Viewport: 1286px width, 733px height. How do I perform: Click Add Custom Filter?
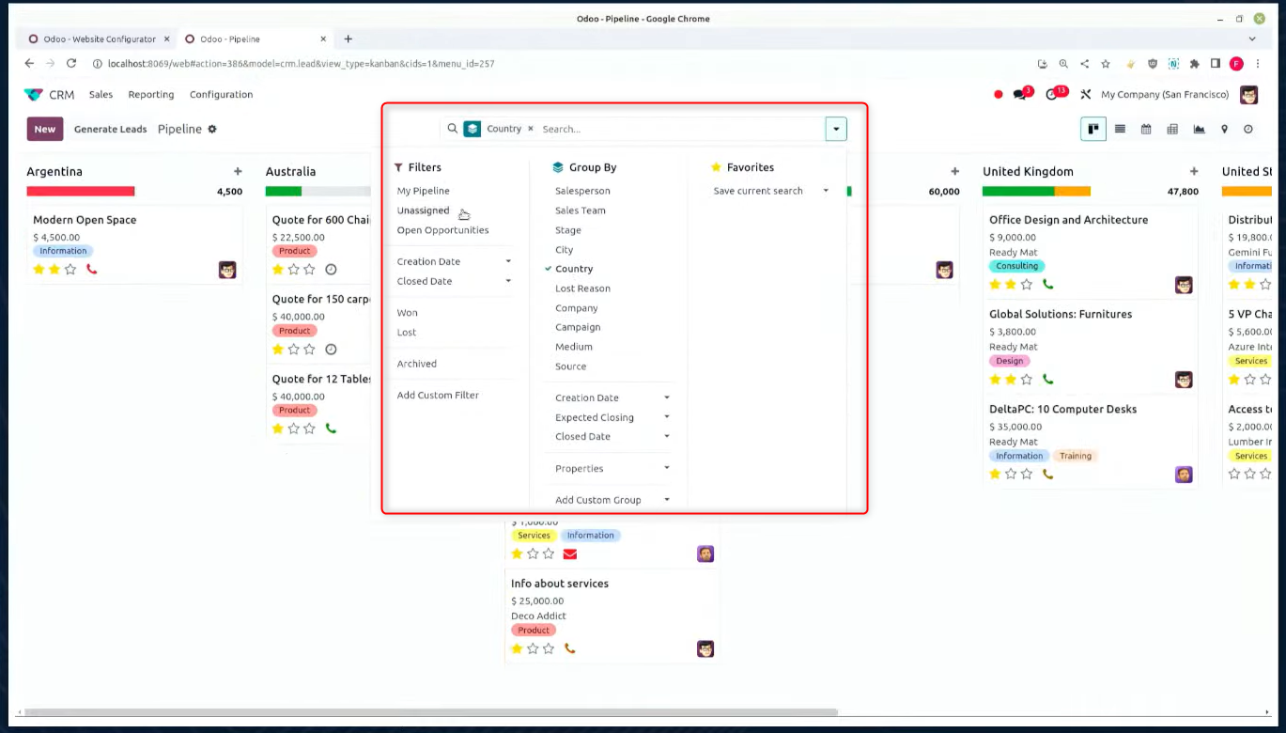(x=438, y=396)
